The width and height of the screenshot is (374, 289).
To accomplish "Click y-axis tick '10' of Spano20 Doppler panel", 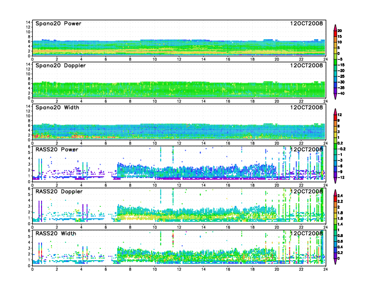I will tap(28, 74).
